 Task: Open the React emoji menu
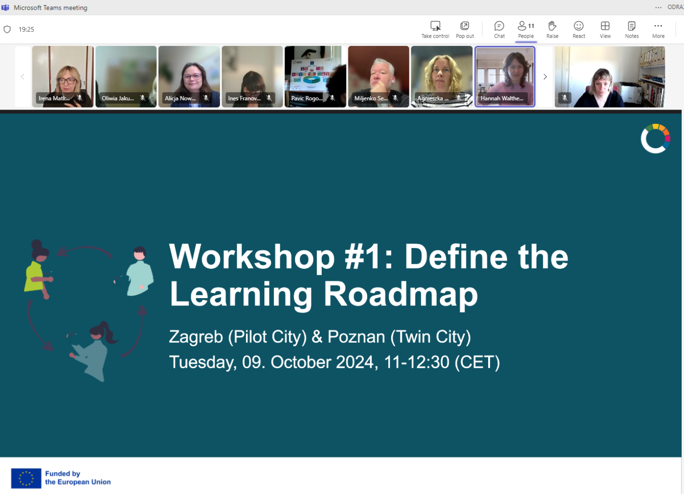(578, 26)
